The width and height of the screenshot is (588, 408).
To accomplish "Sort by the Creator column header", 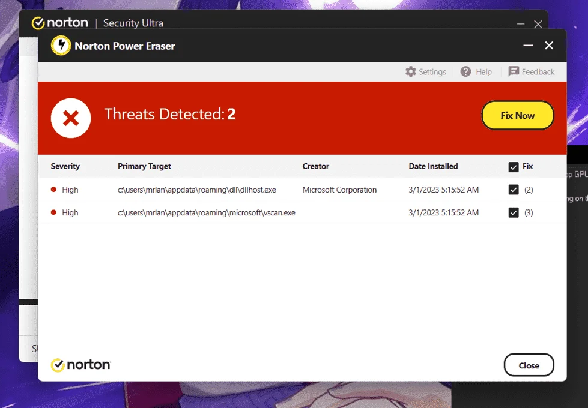I will tap(316, 166).
